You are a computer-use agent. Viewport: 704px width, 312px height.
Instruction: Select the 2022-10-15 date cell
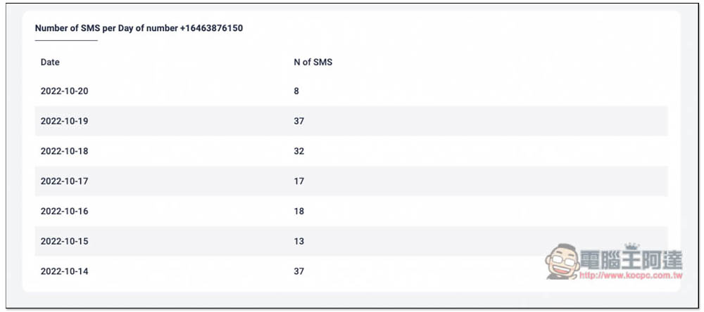click(64, 242)
